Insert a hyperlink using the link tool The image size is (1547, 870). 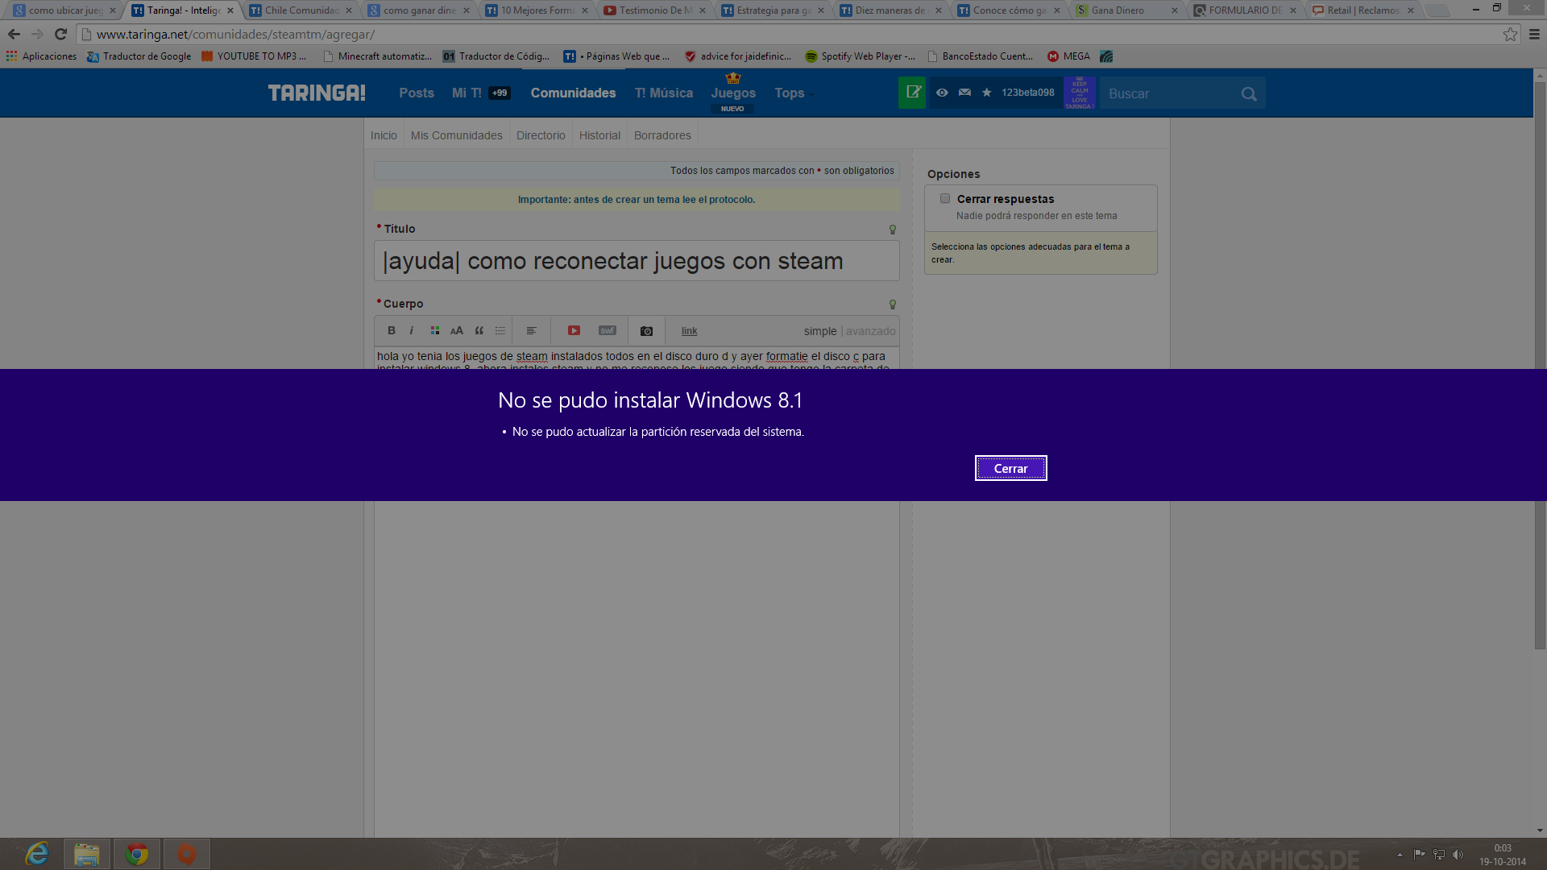pyautogui.click(x=690, y=331)
